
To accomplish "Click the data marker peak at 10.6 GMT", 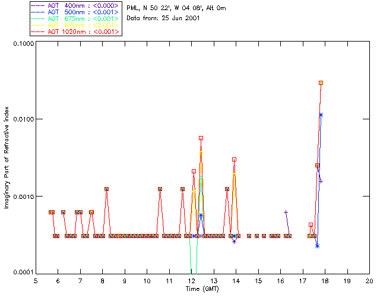I will tap(160, 189).
